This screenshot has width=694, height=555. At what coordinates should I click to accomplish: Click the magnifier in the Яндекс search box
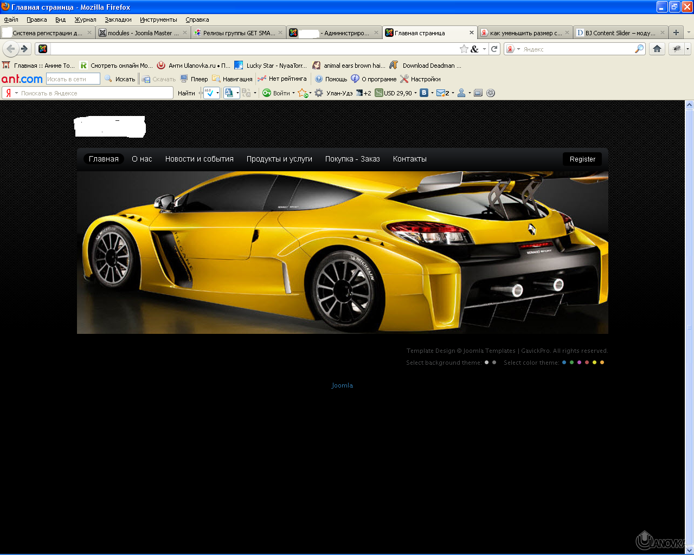(x=639, y=49)
